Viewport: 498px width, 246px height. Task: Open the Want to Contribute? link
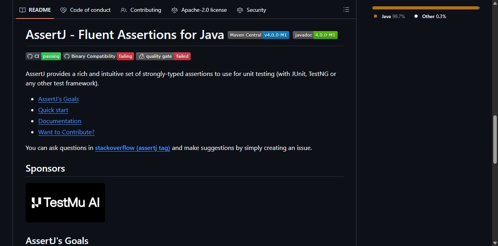[66, 132]
